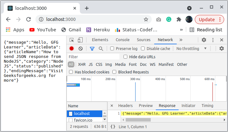The width and height of the screenshot is (228, 132).
Task: Clear the network log with the clear icon
Action: 80,48
